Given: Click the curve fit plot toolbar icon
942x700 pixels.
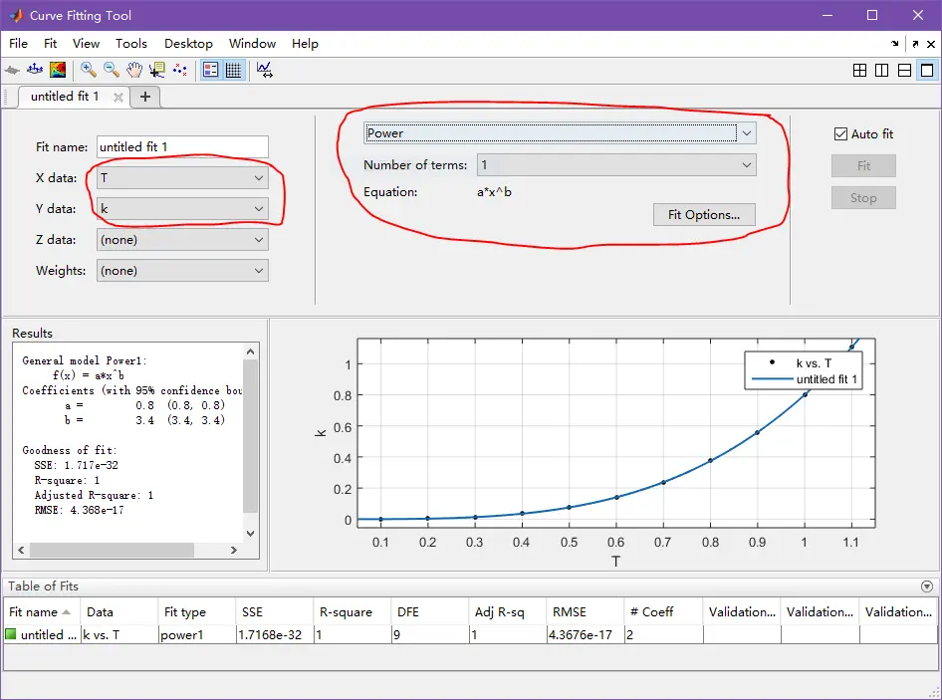Looking at the screenshot, I should coord(12,71).
